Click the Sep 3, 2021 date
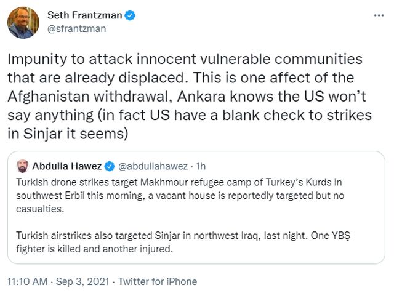Image resolution: width=394 pixels, height=293 pixels. pos(82,281)
